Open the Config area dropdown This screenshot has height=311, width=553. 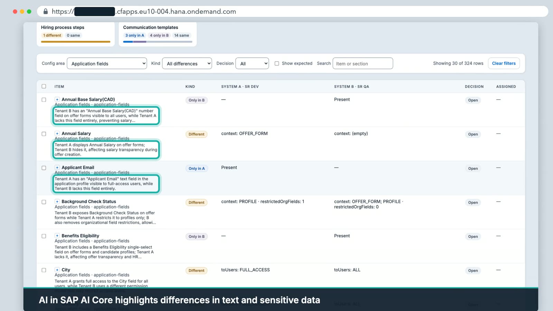point(107,64)
